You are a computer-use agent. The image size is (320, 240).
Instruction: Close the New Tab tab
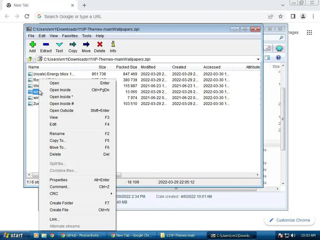tap(72, 5)
